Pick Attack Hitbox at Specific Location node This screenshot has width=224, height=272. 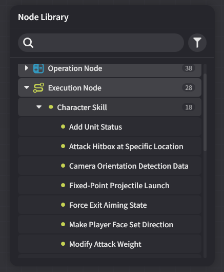pyautogui.click(x=110, y=147)
